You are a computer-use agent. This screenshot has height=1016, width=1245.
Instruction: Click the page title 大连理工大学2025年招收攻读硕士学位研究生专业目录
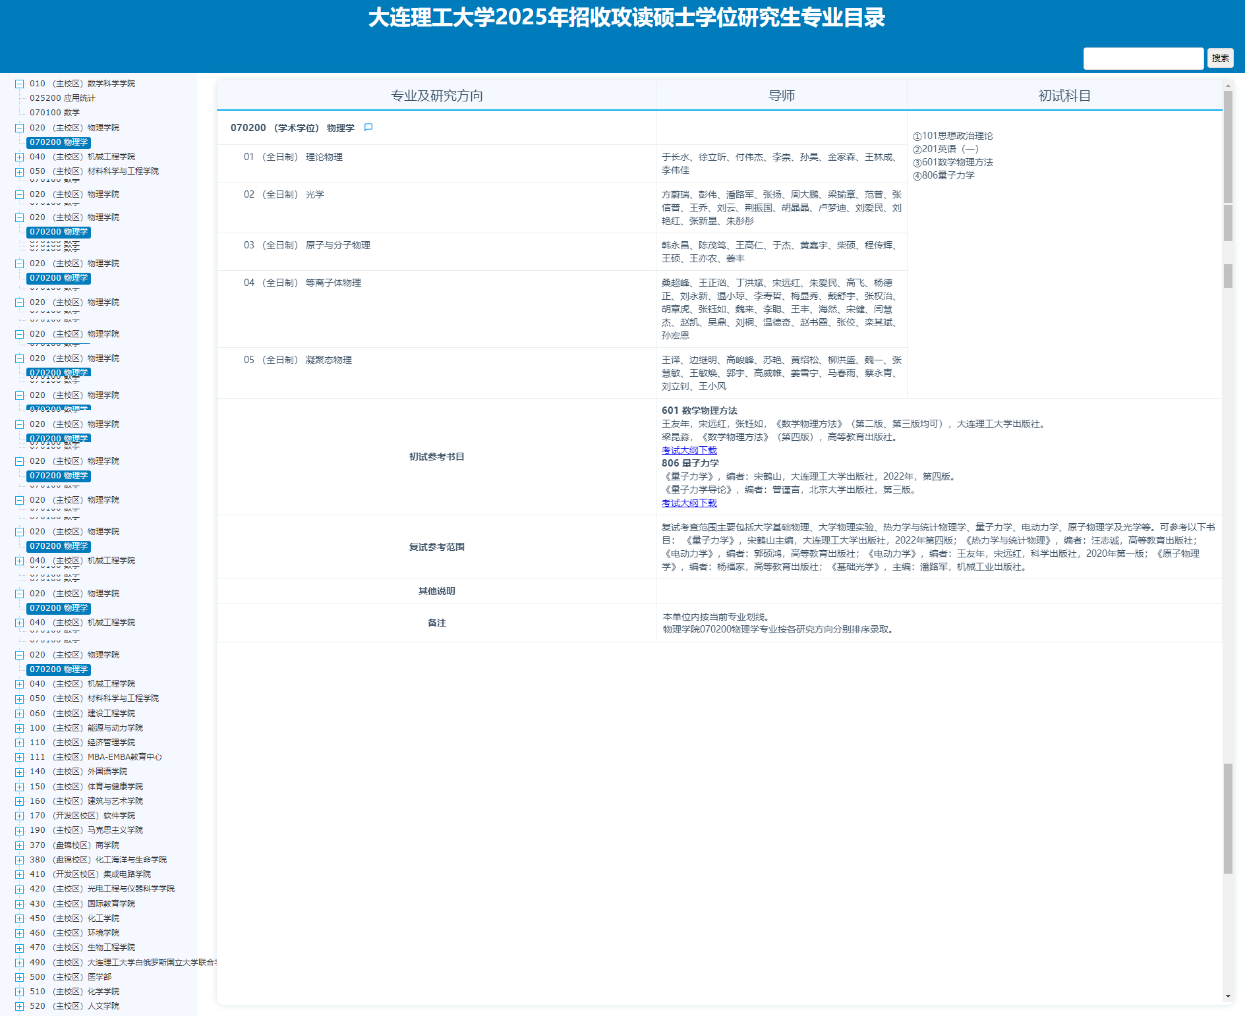(626, 18)
